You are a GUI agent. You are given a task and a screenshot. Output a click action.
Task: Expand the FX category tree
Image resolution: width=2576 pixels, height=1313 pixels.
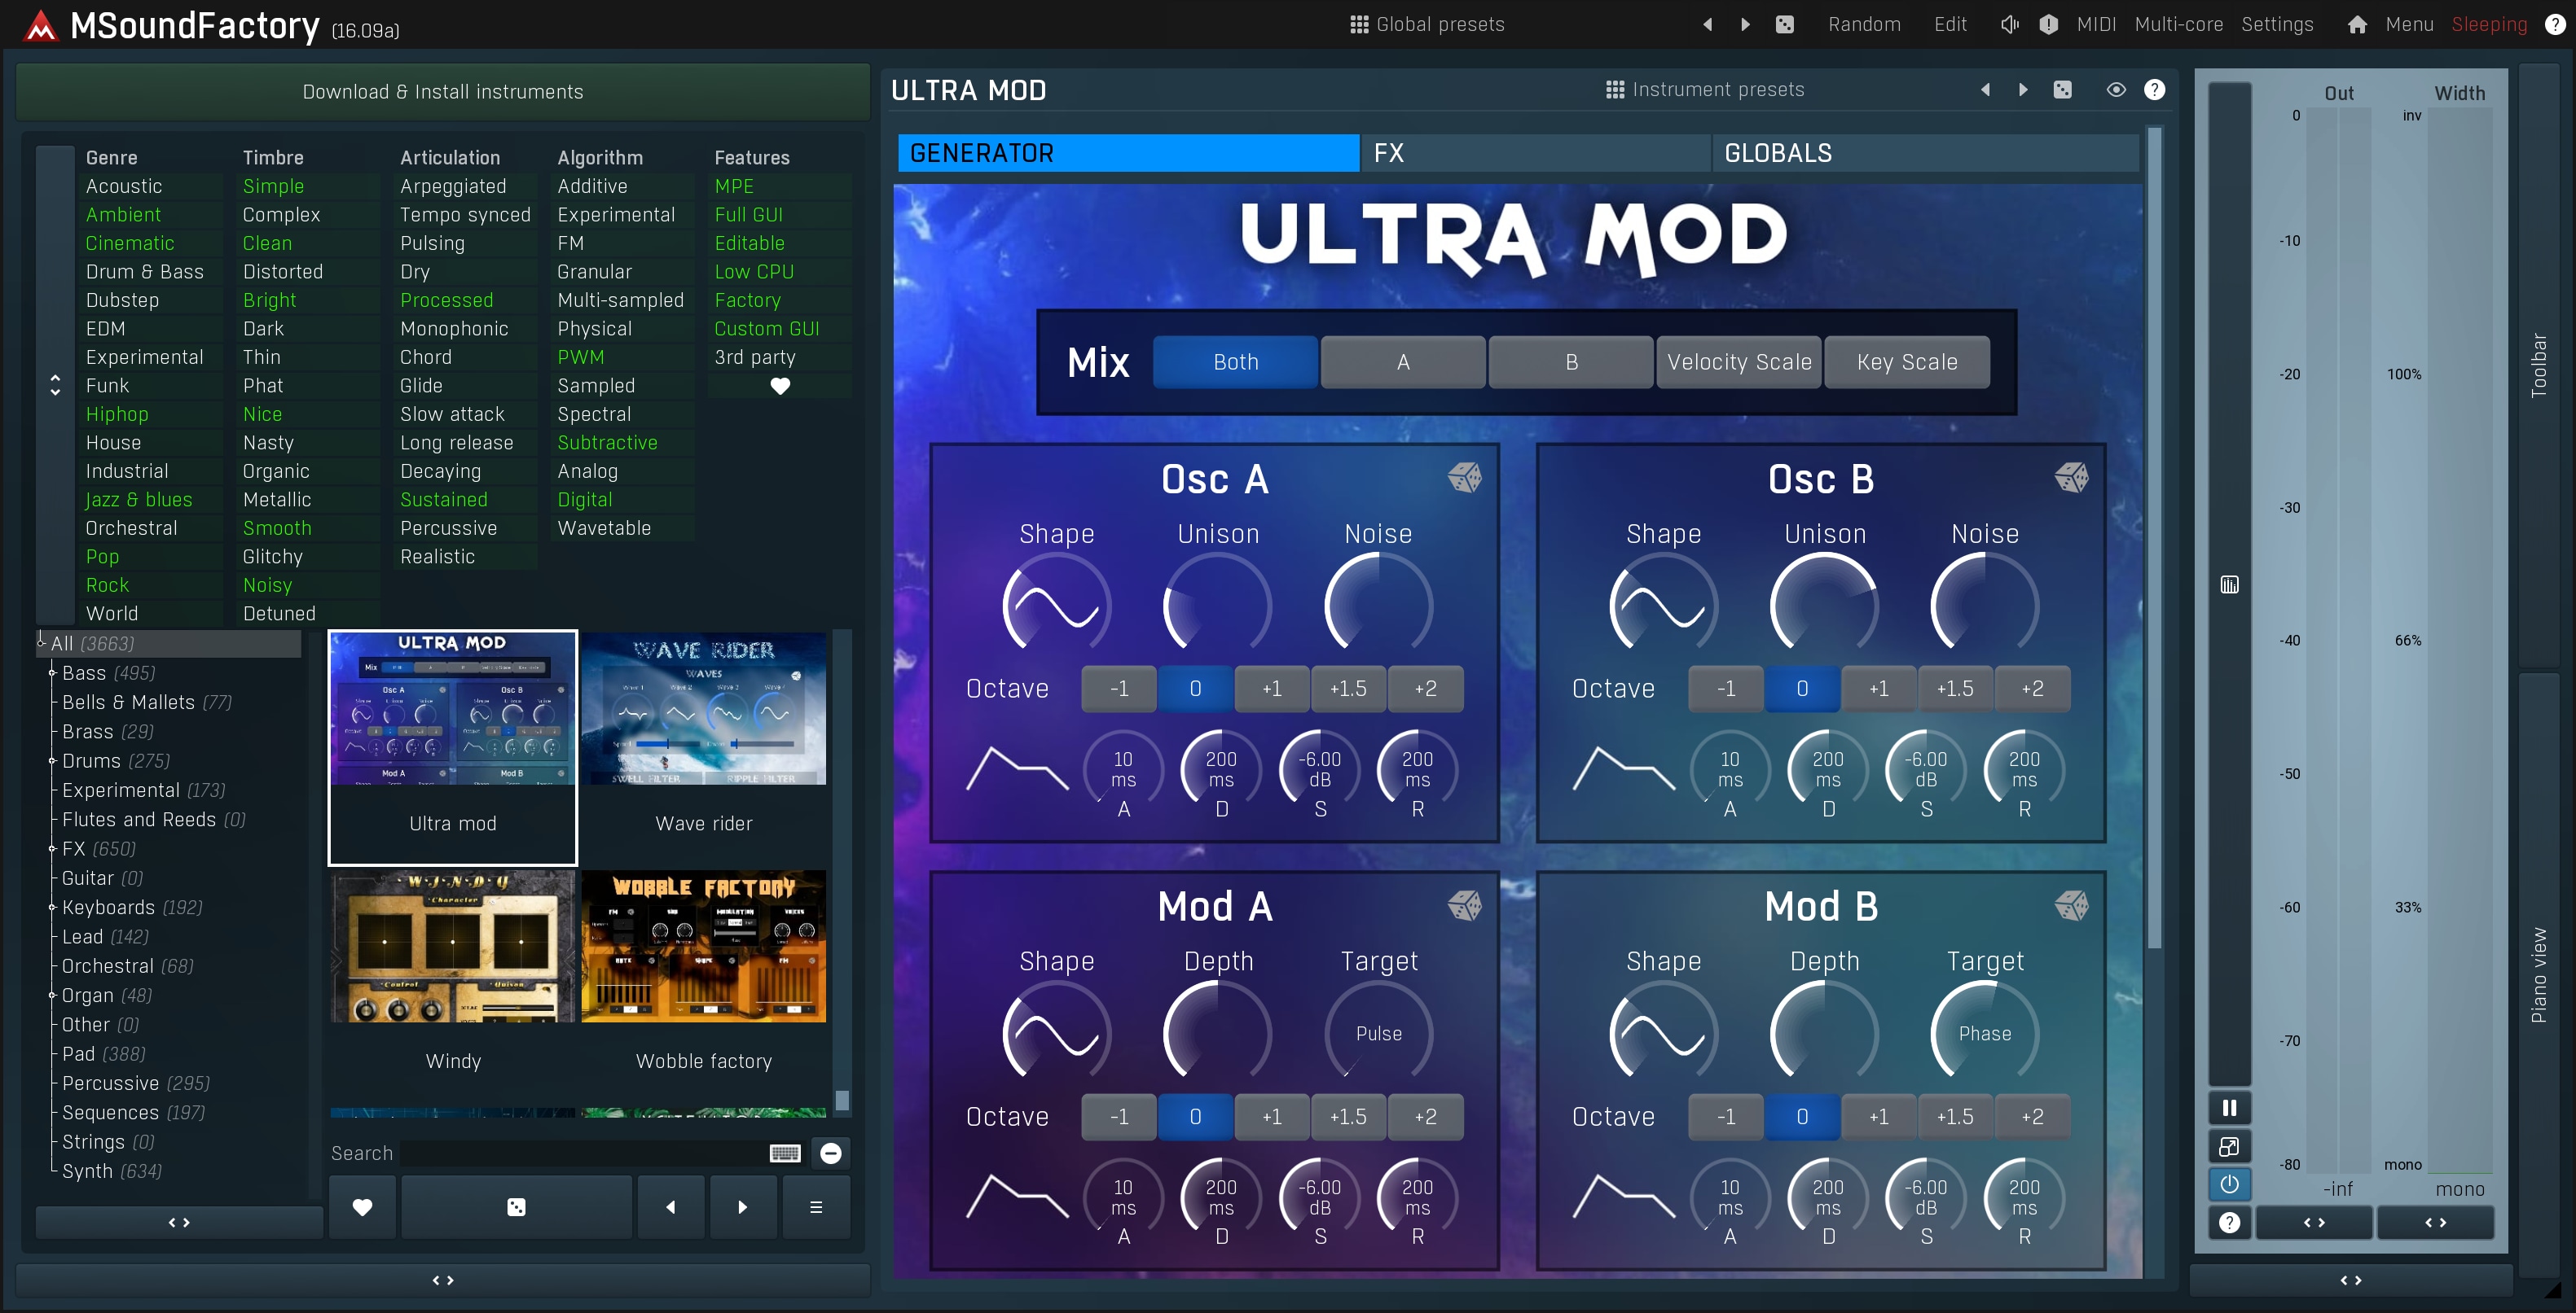(52, 848)
